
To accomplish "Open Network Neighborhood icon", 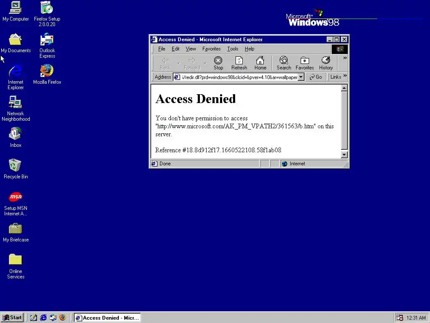I will click(16, 109).
